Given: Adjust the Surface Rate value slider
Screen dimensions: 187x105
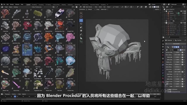Looking at the screenshot, I should (x=177, y=52).
